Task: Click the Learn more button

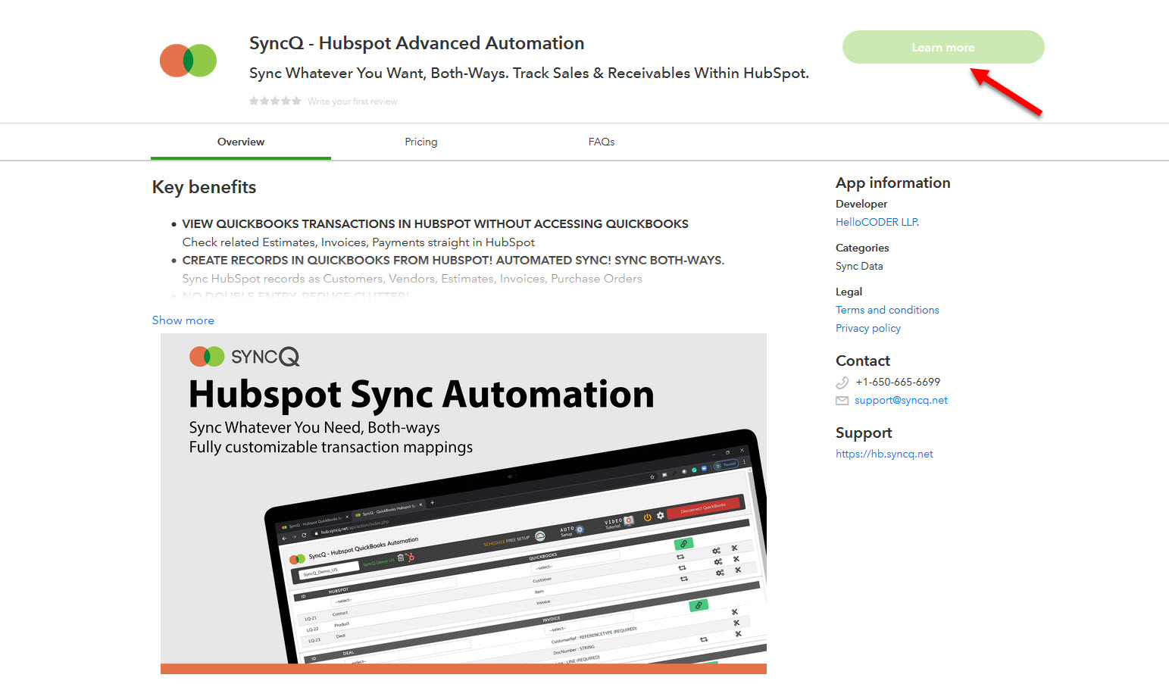Action: [942, 47]
